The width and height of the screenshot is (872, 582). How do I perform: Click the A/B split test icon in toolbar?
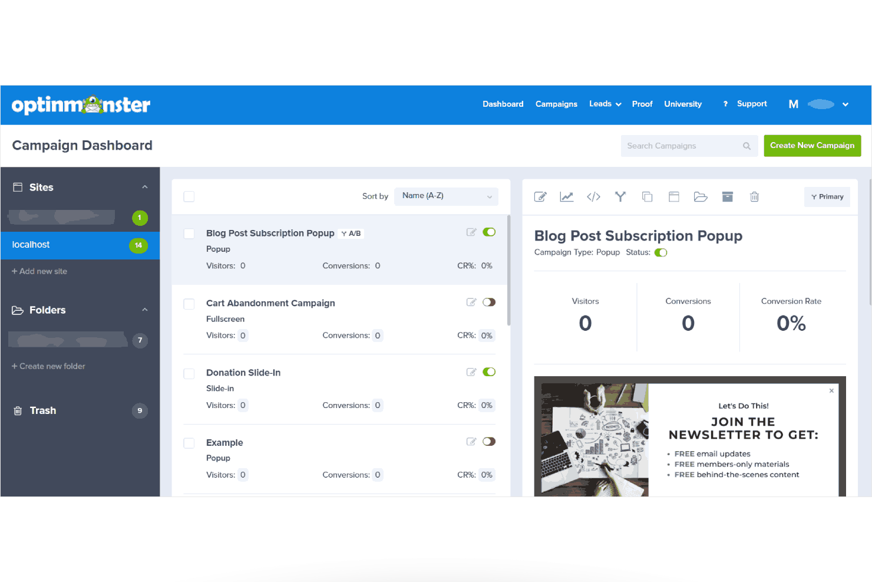click(620, 197)
